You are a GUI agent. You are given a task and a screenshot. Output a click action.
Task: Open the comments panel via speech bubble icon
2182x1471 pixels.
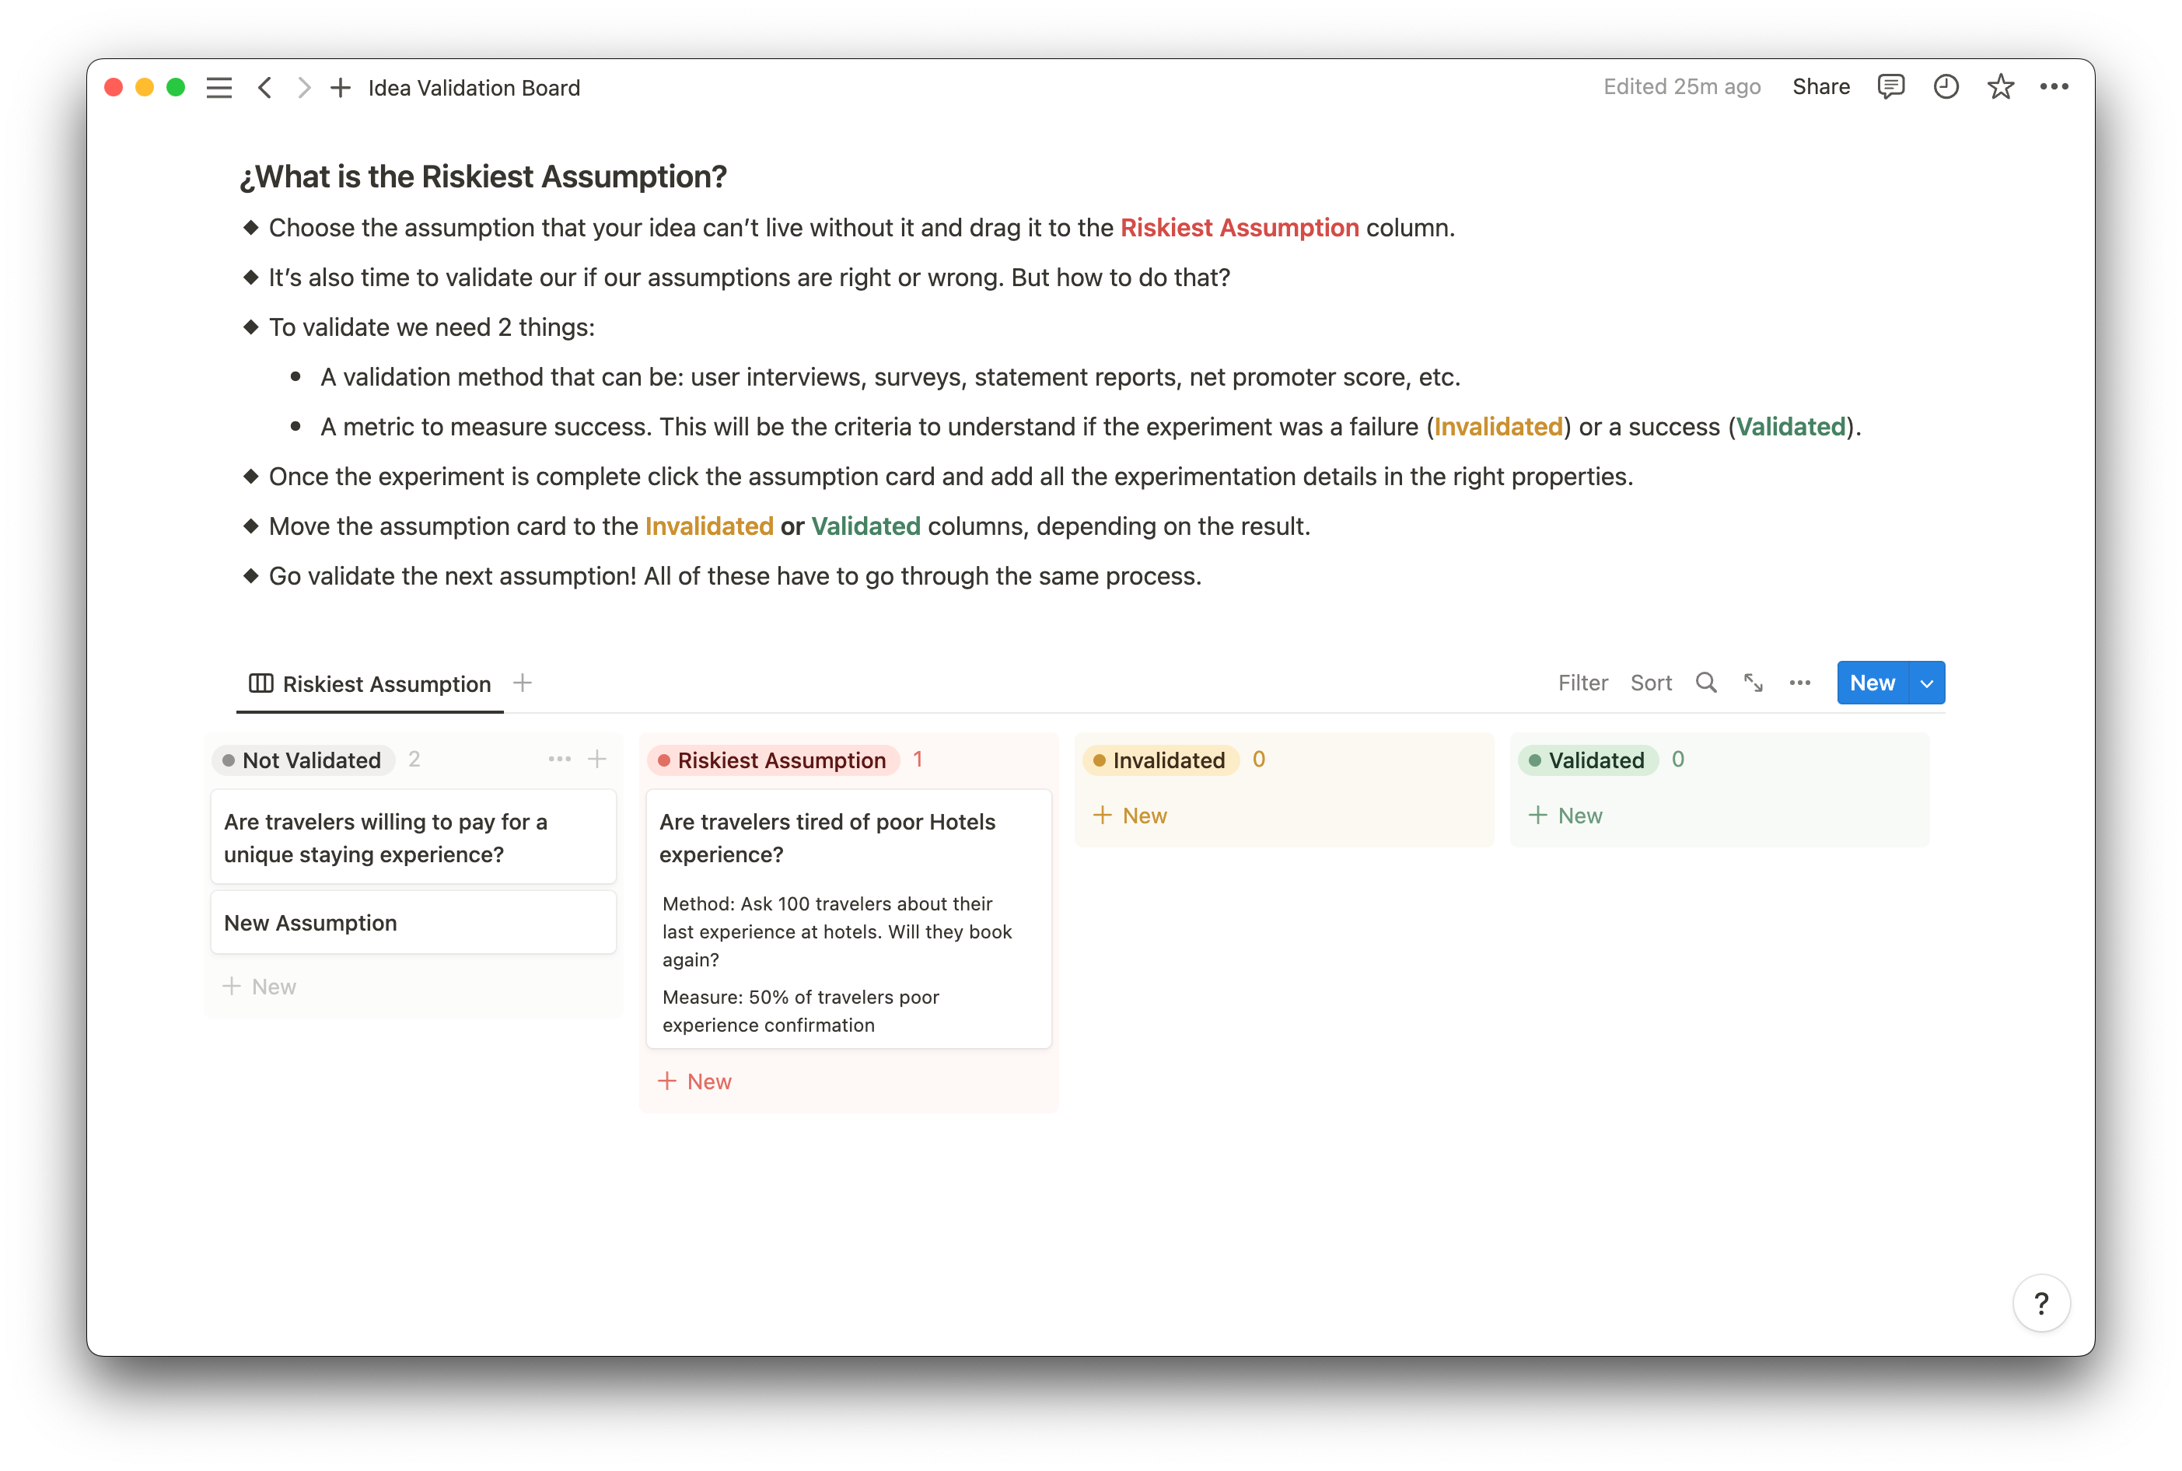coord(1890,86)
